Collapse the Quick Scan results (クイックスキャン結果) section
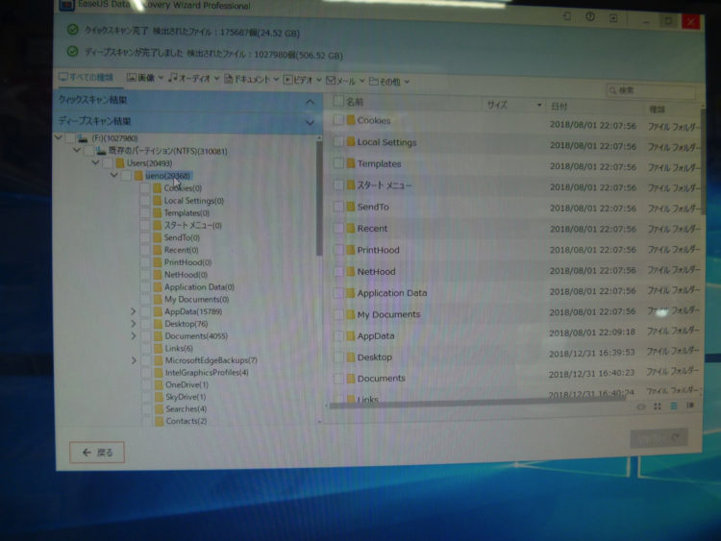 click(310, 102)
